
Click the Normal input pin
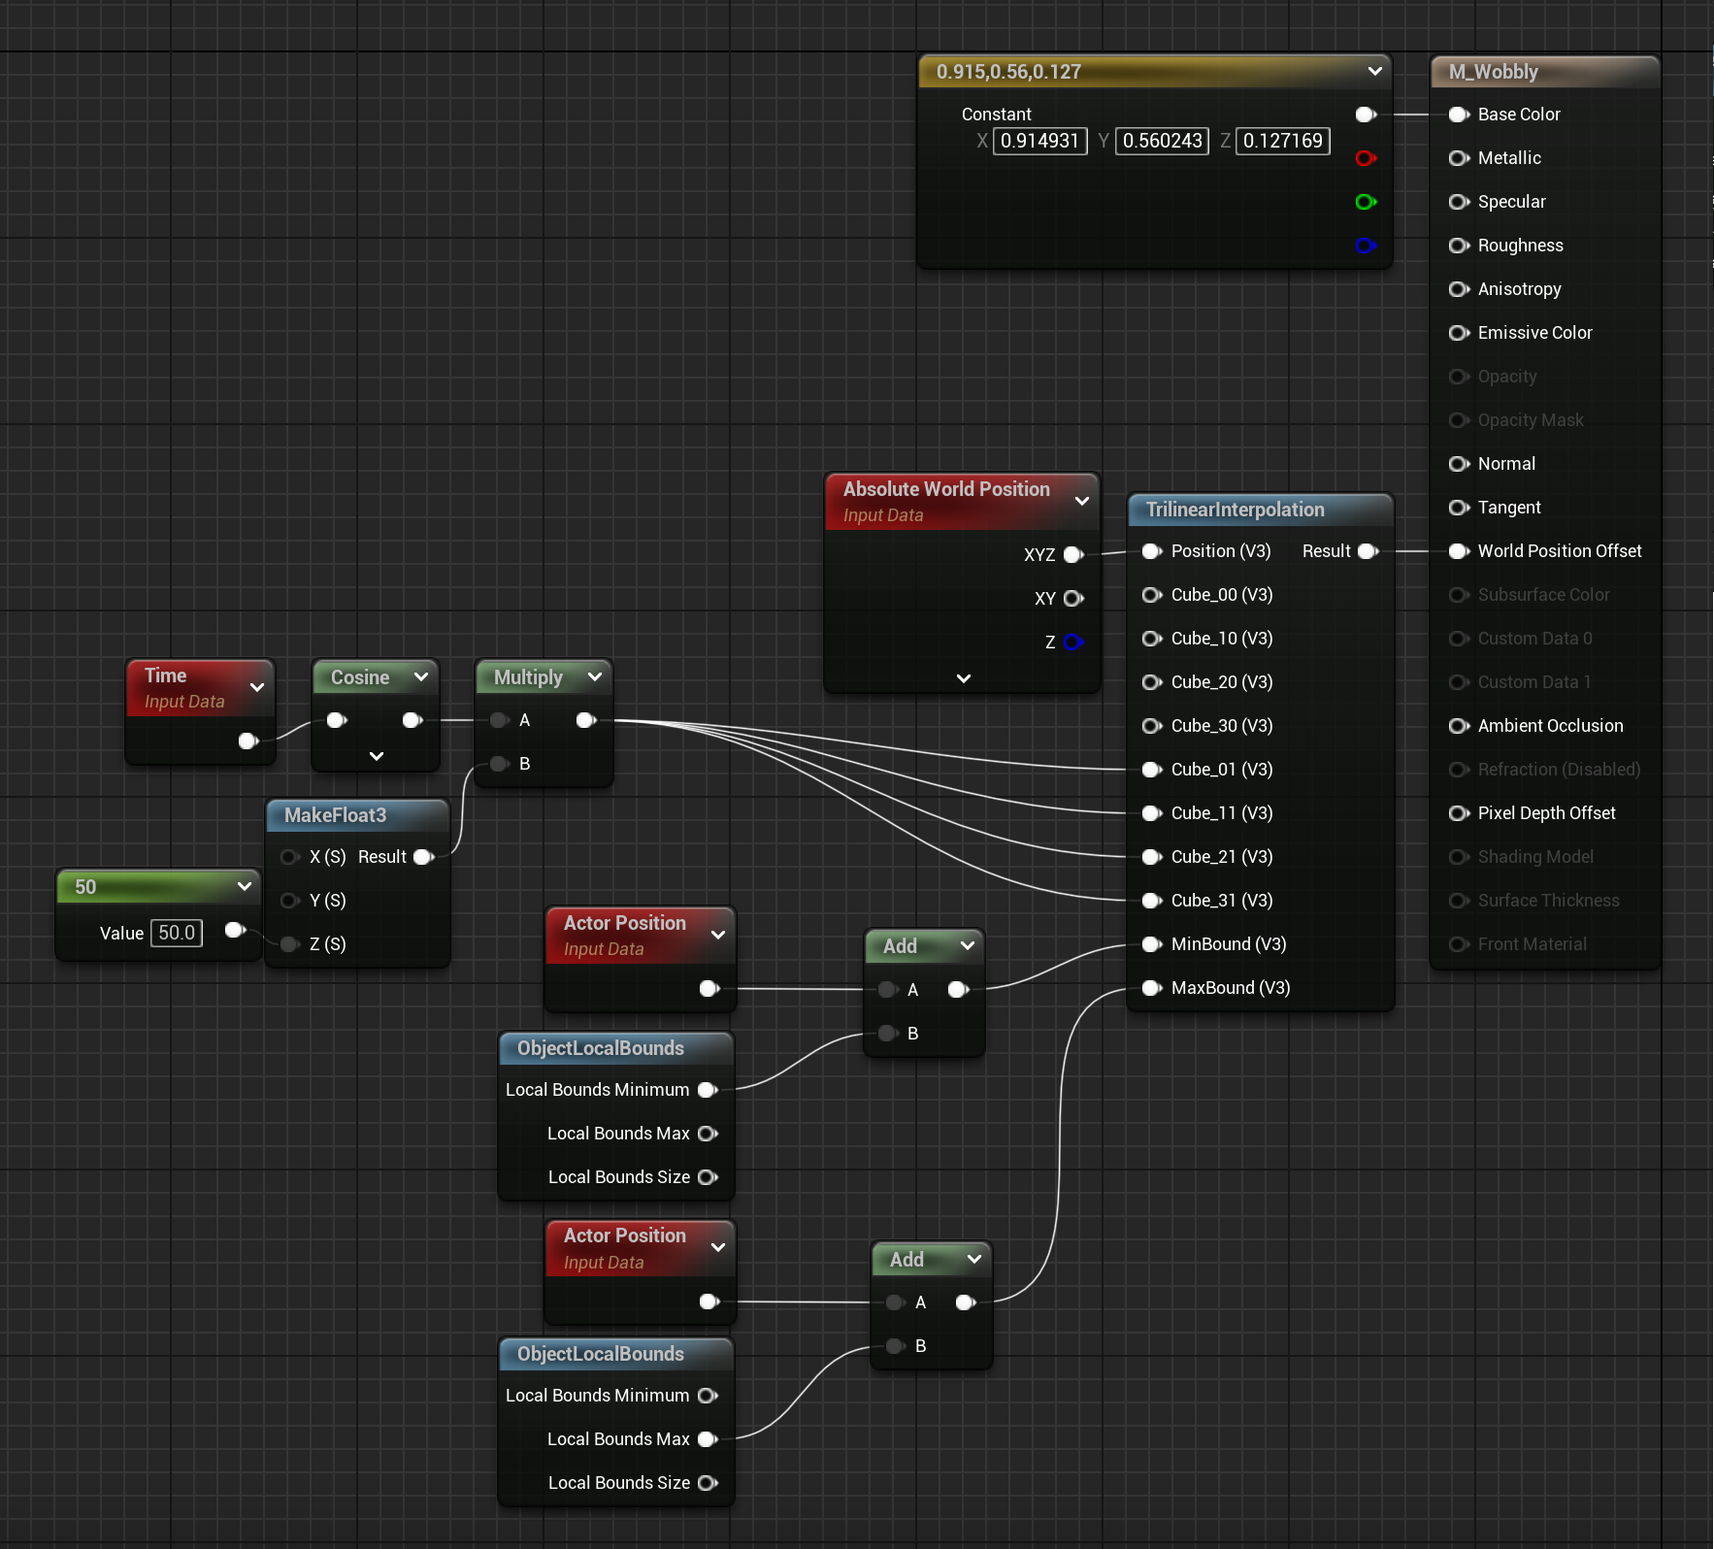(x=1459, y=464)
